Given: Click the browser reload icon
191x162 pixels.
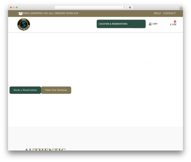Looking at the screenshot, I should click(x=124, y=7).
